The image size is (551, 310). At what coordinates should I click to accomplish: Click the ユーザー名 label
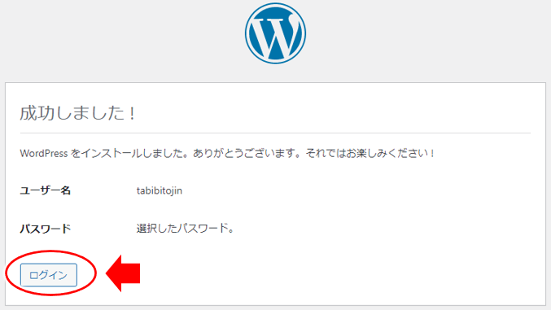tap(45, 190)
